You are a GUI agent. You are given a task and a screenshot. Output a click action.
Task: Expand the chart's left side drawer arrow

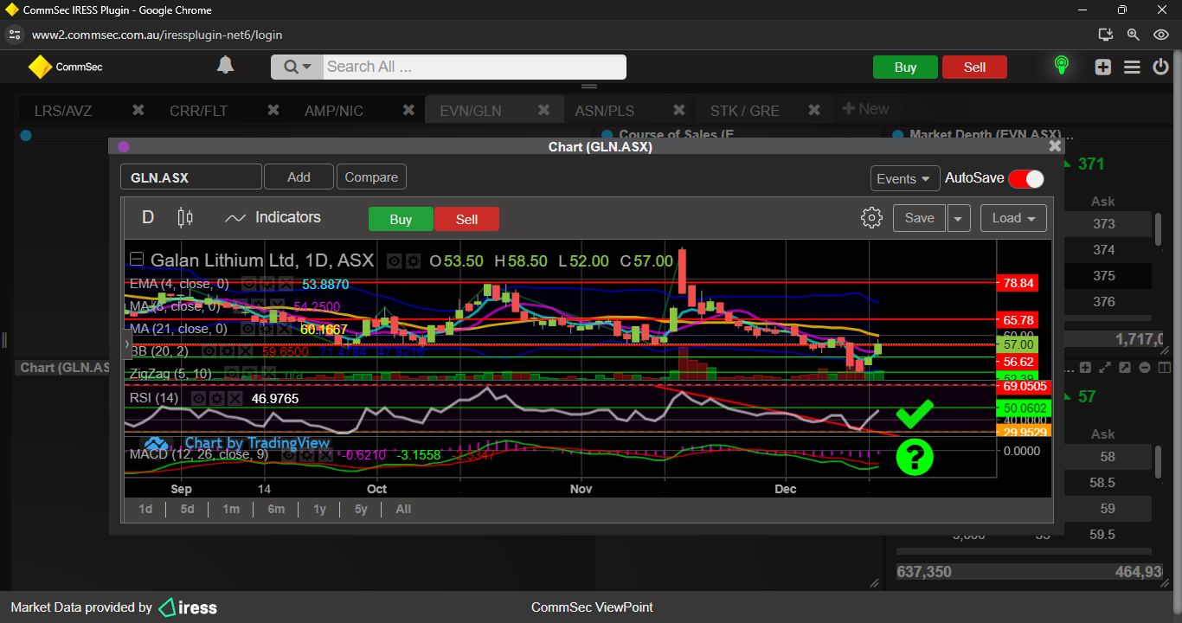128,344
